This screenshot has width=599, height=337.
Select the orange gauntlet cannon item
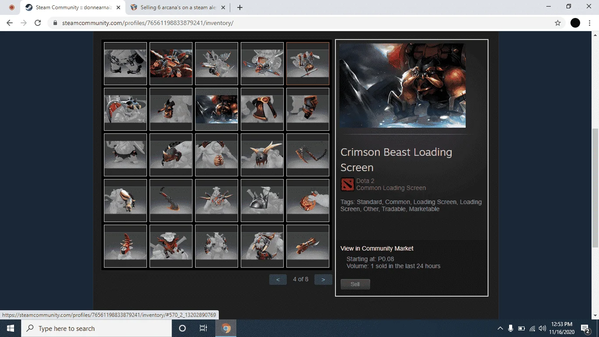coord(308,246)
